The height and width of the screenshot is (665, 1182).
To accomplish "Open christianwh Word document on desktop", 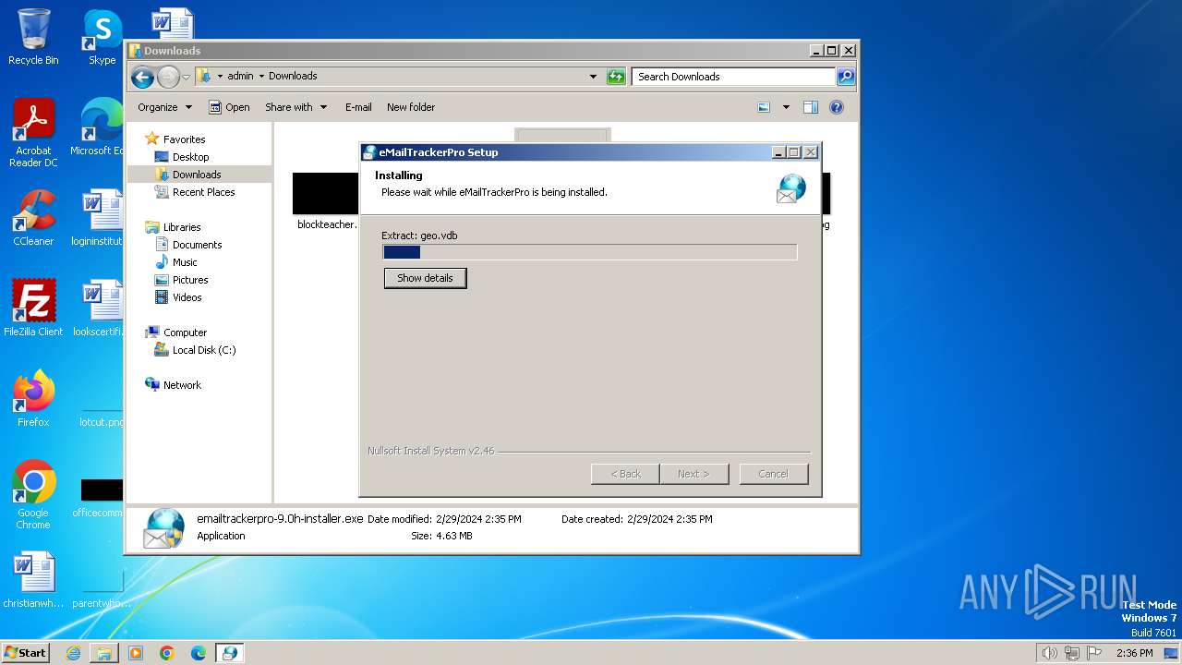I will coord(33,580).
